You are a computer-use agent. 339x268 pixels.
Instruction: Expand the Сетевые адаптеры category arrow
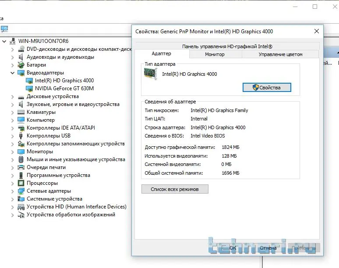pos(13,191)
